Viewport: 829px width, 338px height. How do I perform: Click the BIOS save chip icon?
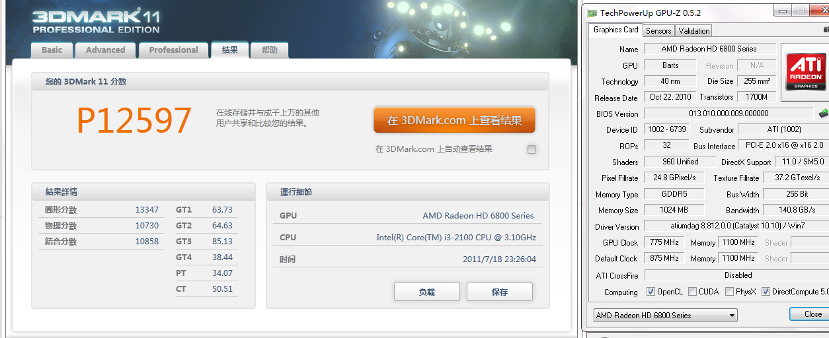(x=823, y=114)
